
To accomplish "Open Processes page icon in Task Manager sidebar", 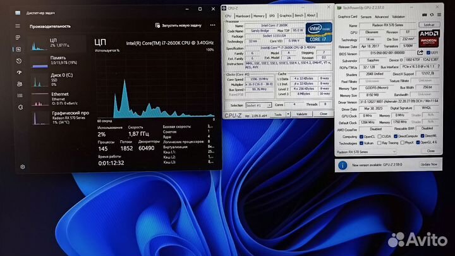I will pos(18,37).
